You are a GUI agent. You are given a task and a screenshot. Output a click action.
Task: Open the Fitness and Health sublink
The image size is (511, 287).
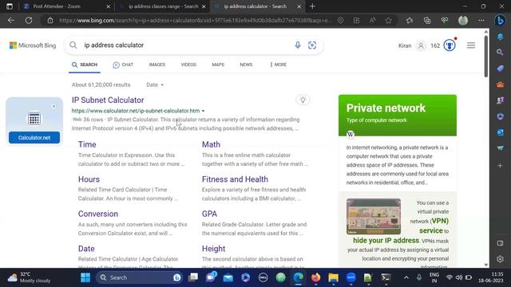(x=235, y=179)
